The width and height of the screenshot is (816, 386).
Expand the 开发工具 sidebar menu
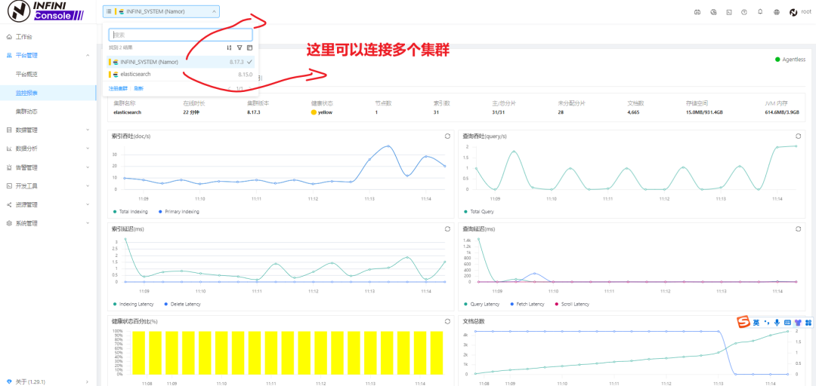click(x=87, y=186)
